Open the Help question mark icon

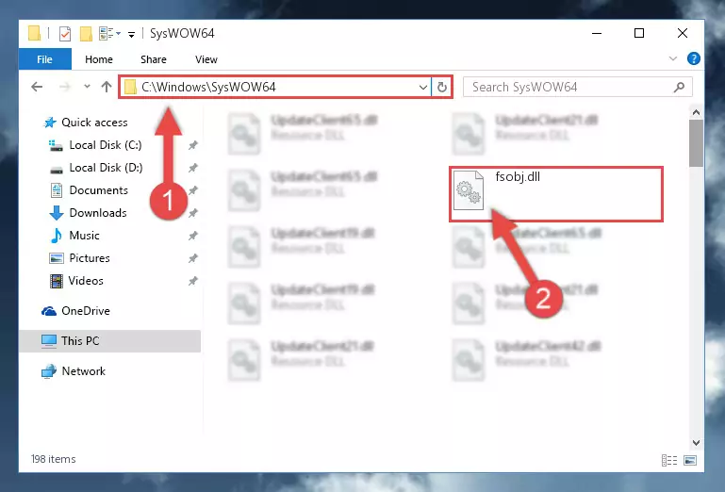pos(694,58)
